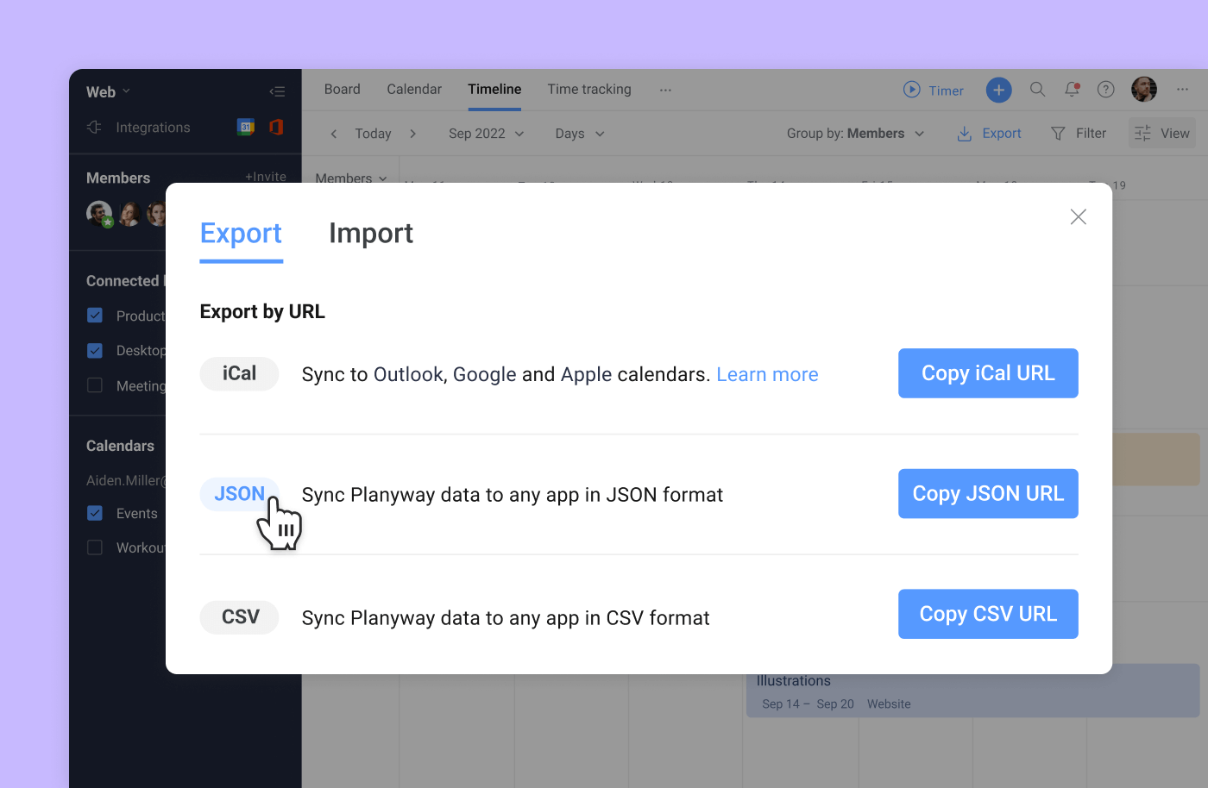The height and width of the screenshot is (788, 1208).
Task: Open the Days view dropdown
Action: click(x=578, y=134)
